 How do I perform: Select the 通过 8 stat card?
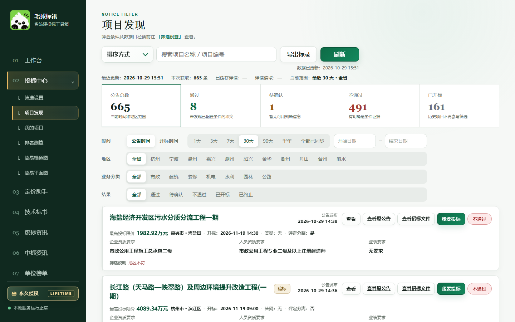point(221,106)
